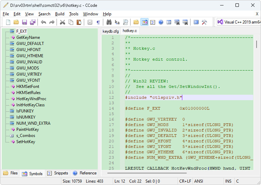This screenshot has height=185, width=261.
Task: Open the Window menu
Action: [91, 14]
